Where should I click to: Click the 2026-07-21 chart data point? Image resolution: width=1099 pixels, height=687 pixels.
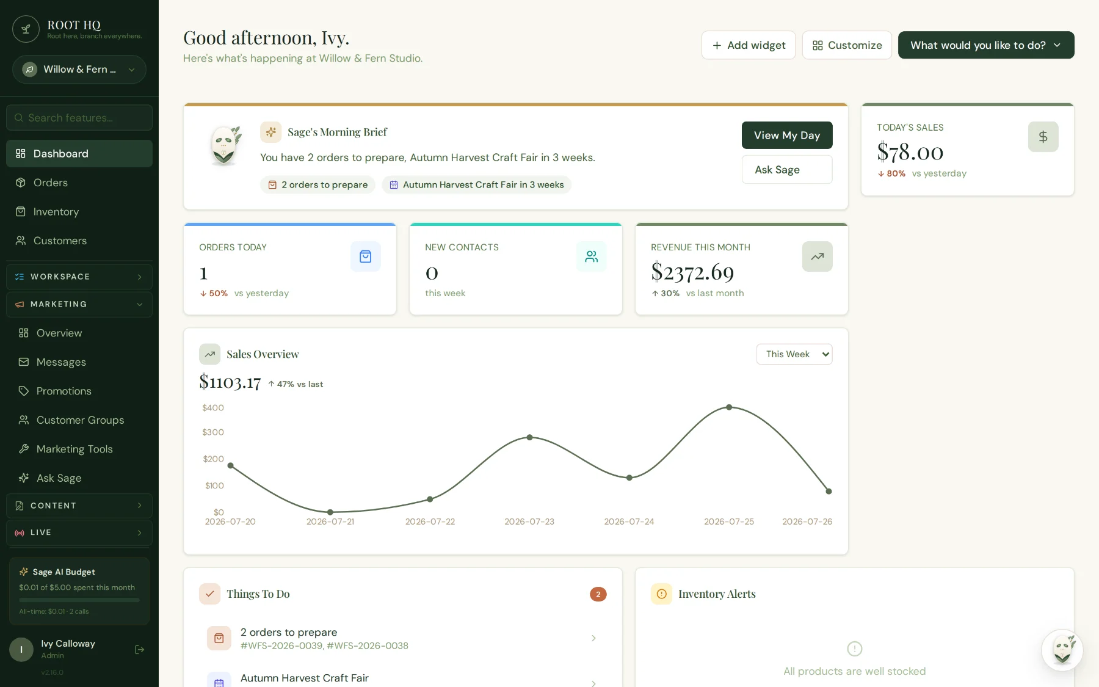330,512
